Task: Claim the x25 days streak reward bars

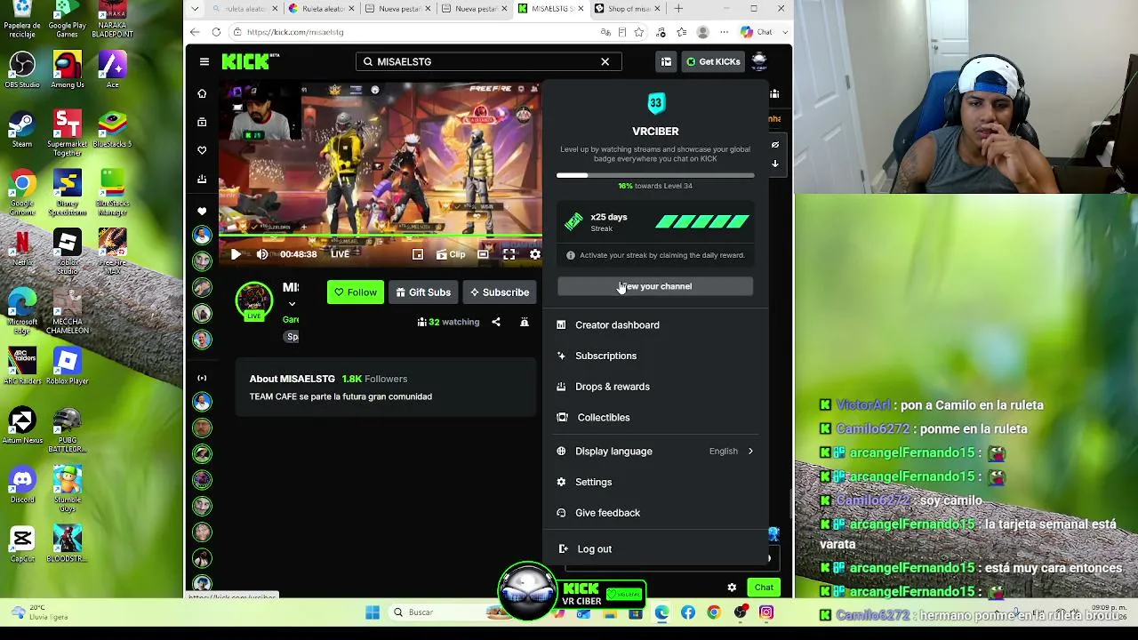Action: [x=702, y=222]
